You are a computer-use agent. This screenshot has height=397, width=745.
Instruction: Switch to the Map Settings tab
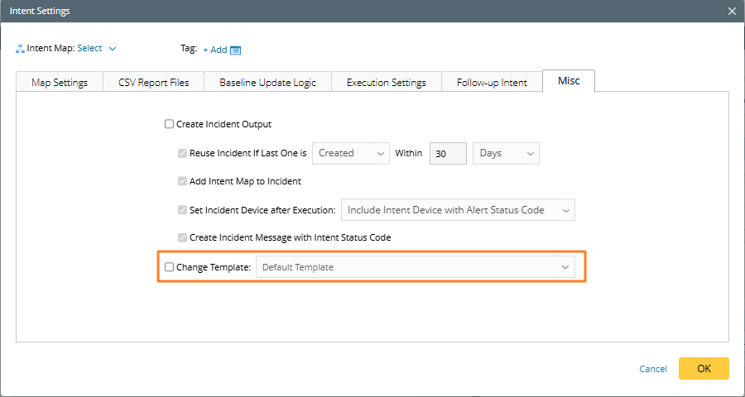coord(60,83)
